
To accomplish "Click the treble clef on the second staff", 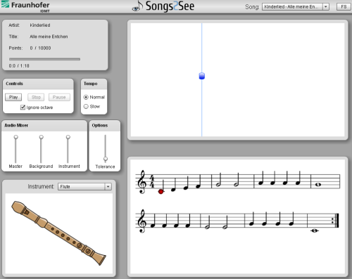I will [x=142, y=221].
